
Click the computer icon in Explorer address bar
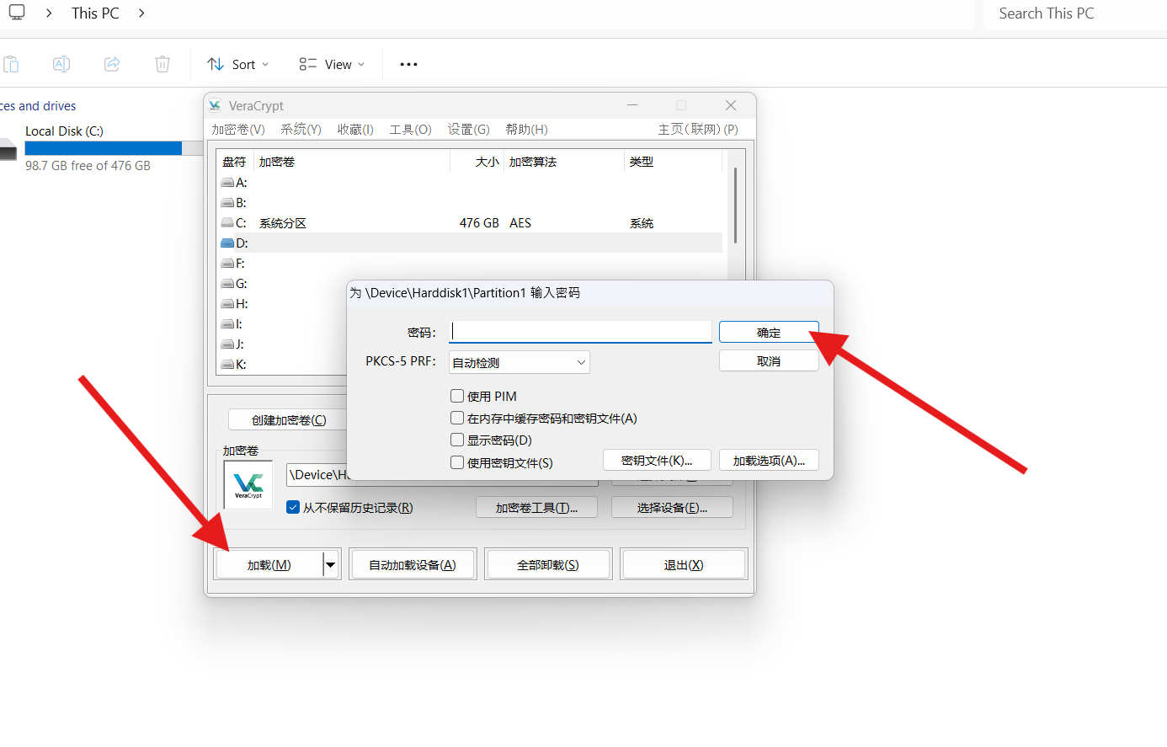[17, 13]
